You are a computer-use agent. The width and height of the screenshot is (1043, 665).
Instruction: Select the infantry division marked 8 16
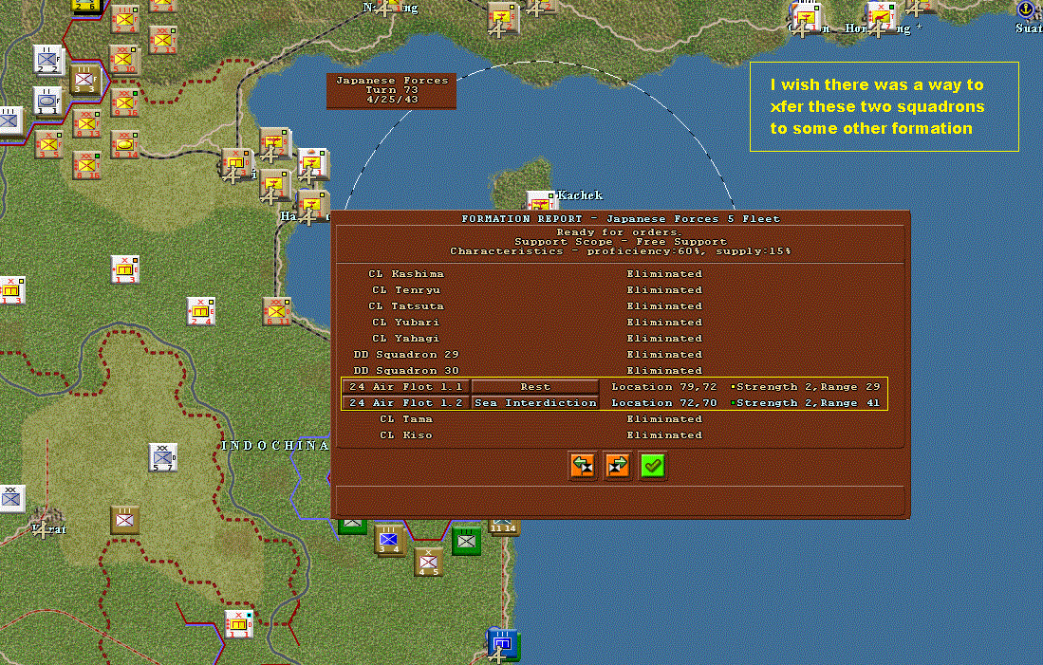coord(86,166)
